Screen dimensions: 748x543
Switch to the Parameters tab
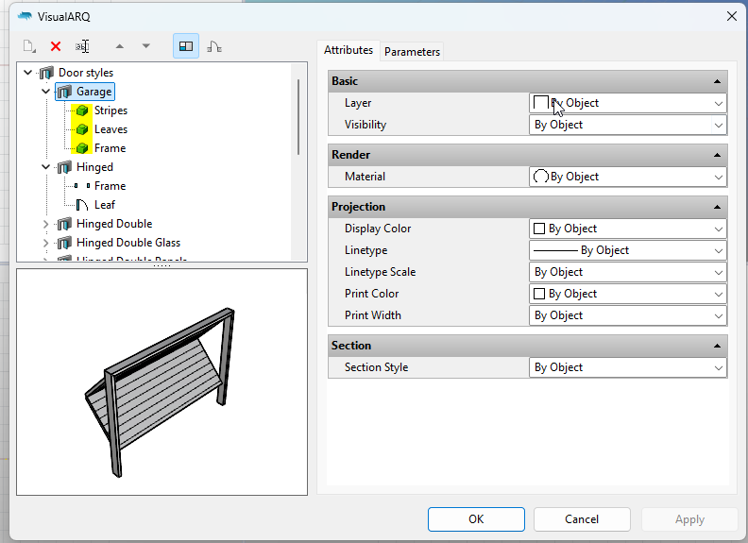coord(412,52)
